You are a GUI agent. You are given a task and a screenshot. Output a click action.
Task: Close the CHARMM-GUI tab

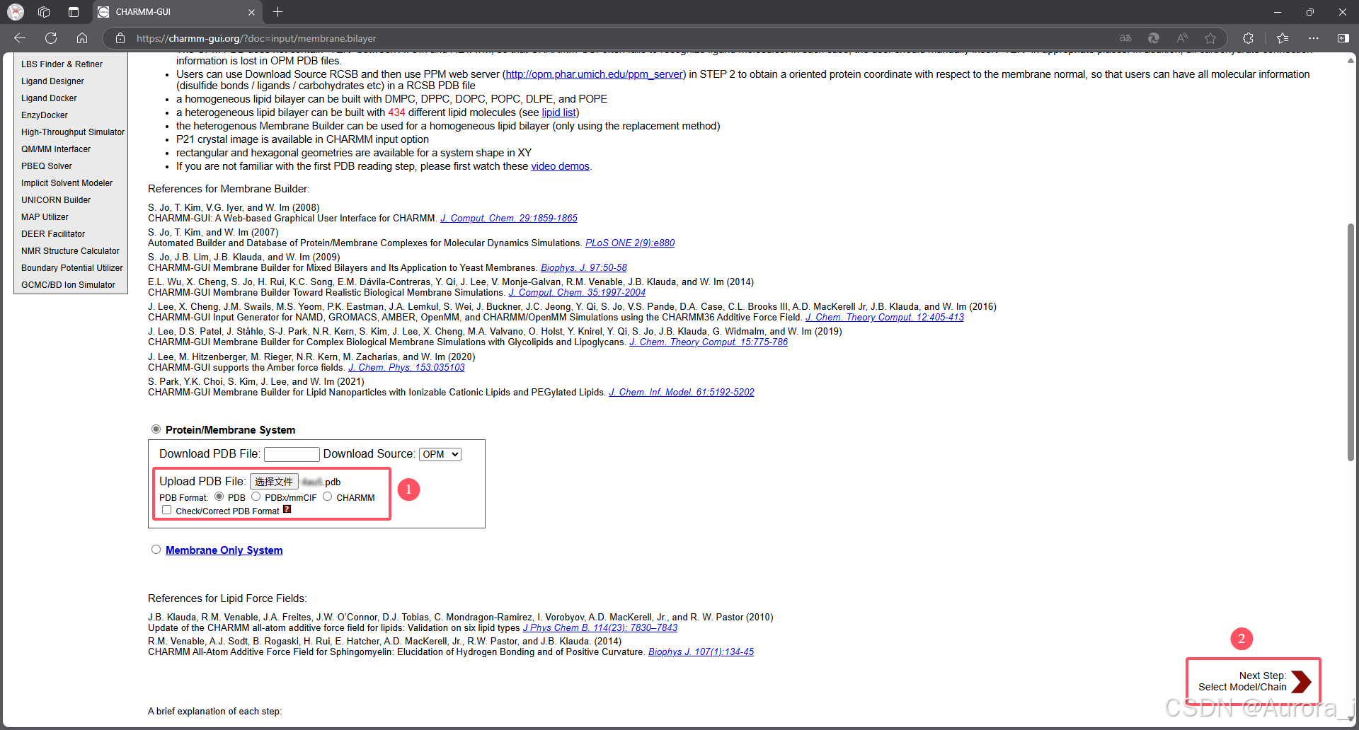251,12
